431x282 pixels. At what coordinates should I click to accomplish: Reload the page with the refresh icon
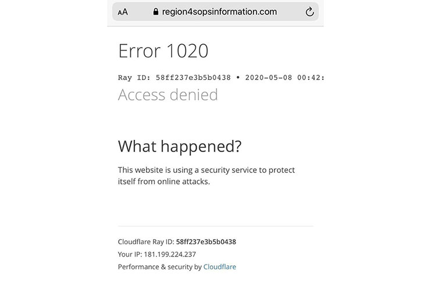tap(309, 12)
